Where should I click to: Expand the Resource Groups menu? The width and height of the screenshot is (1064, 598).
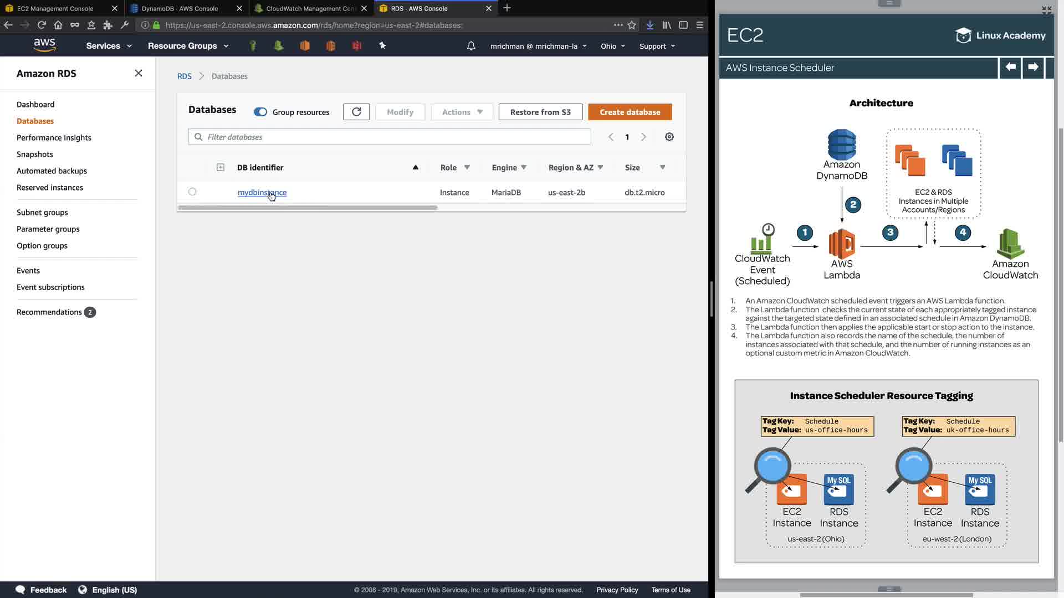tap(188, 46)
